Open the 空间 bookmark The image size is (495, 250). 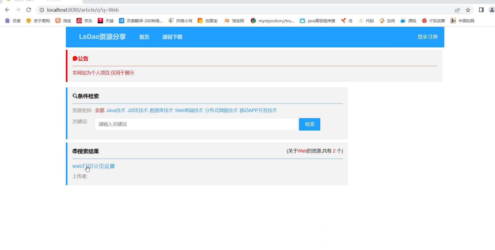tap(387, 21)
